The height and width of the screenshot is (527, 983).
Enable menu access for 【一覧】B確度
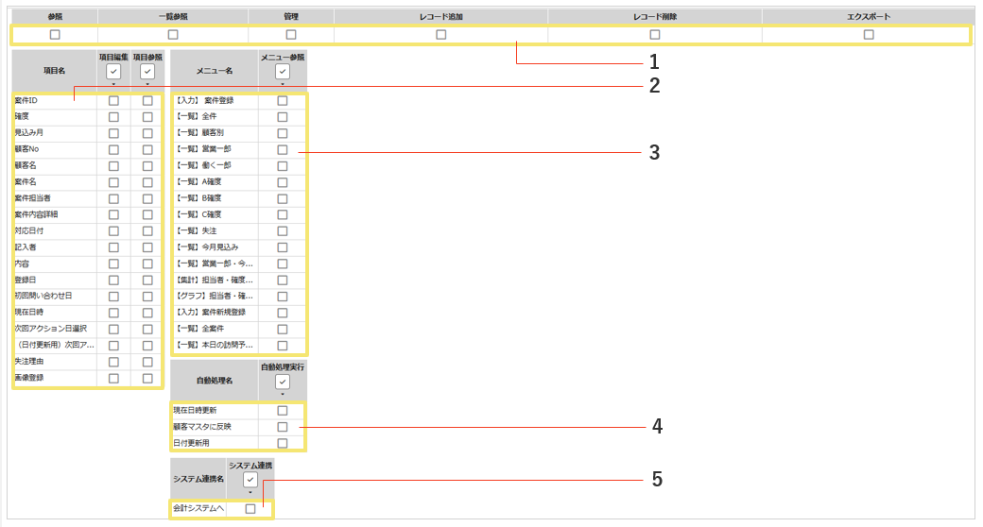click(283, 198)
